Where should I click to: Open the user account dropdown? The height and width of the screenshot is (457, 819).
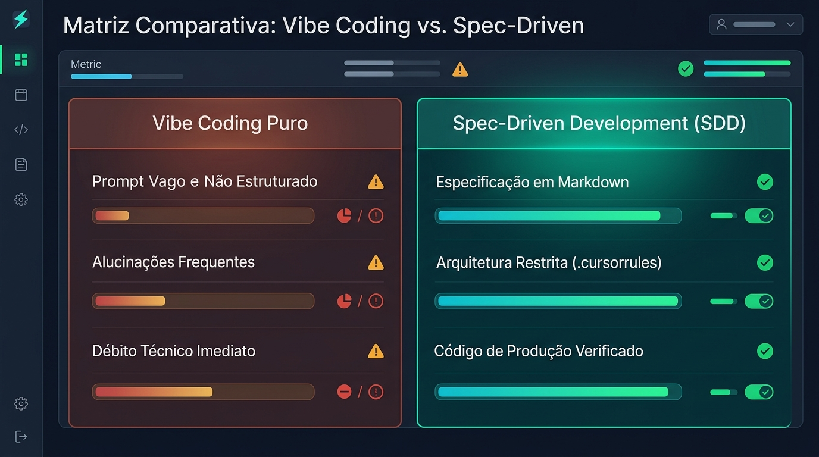(756, 24)
